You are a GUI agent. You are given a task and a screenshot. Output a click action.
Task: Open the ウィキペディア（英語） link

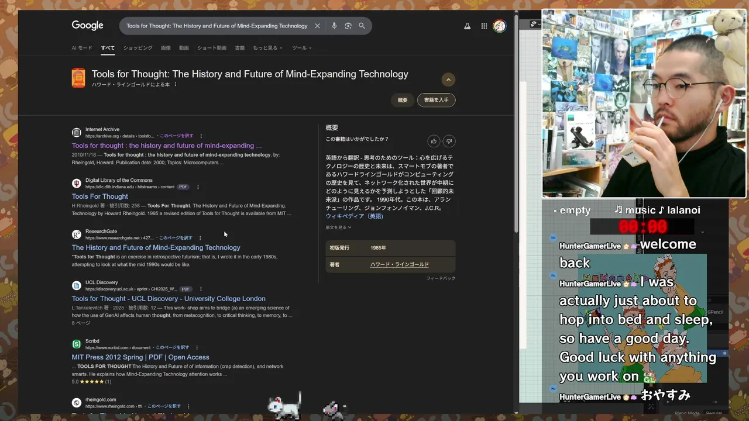(x=355, y=216)
